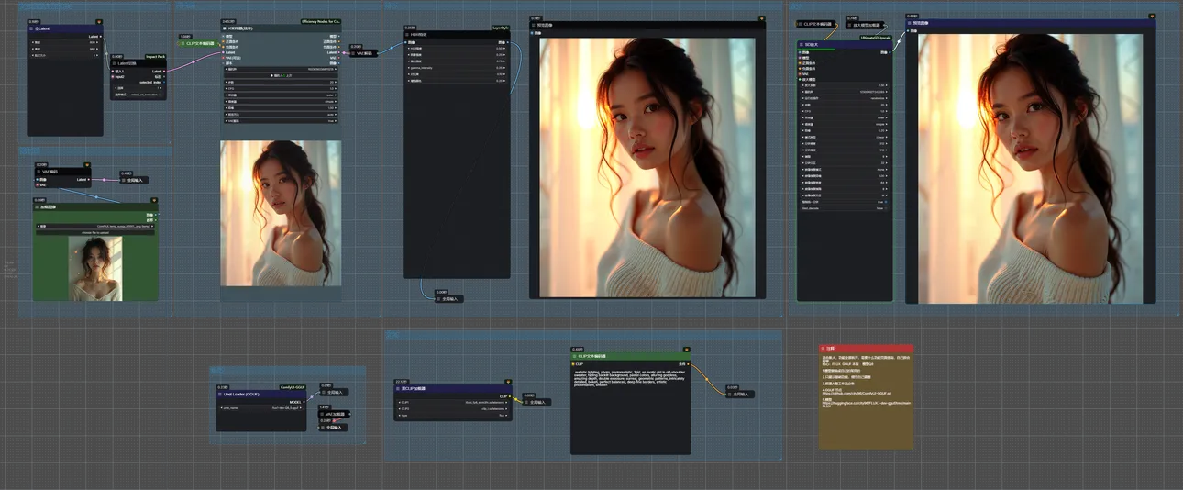Expand 全局输入 node right of the prompt node
Viewport: 1183px width, 490px height.
[x=729, y=394]
